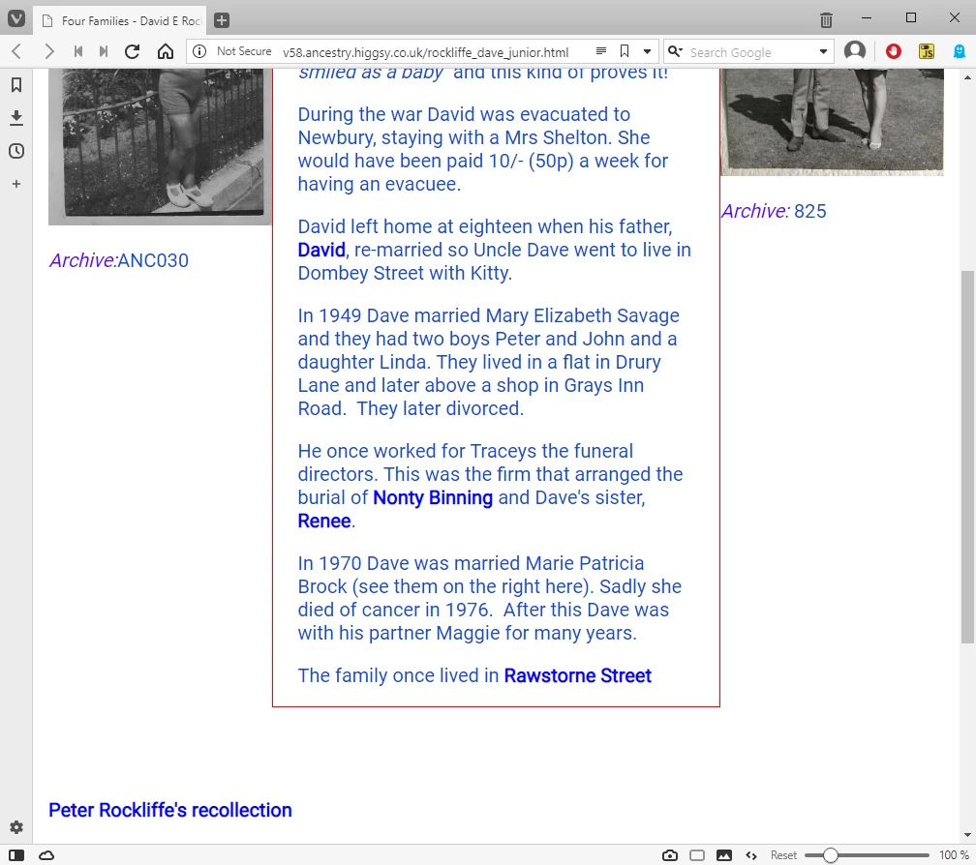Click the 100 % zoom value
The height and width of the screenshot is (865, 976).
tap(954, 855)
